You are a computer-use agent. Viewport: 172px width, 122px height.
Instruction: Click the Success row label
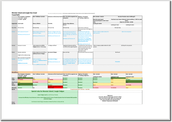pyautogui.click(x=13, y=45)
